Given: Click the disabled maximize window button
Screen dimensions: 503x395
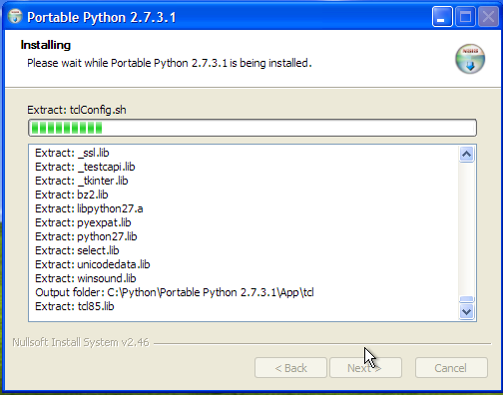Looking at the screenshot, I should pos(465,16).
